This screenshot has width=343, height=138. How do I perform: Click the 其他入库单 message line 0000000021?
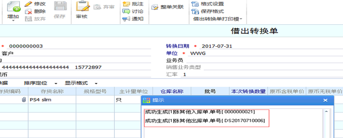pos(200,112)
